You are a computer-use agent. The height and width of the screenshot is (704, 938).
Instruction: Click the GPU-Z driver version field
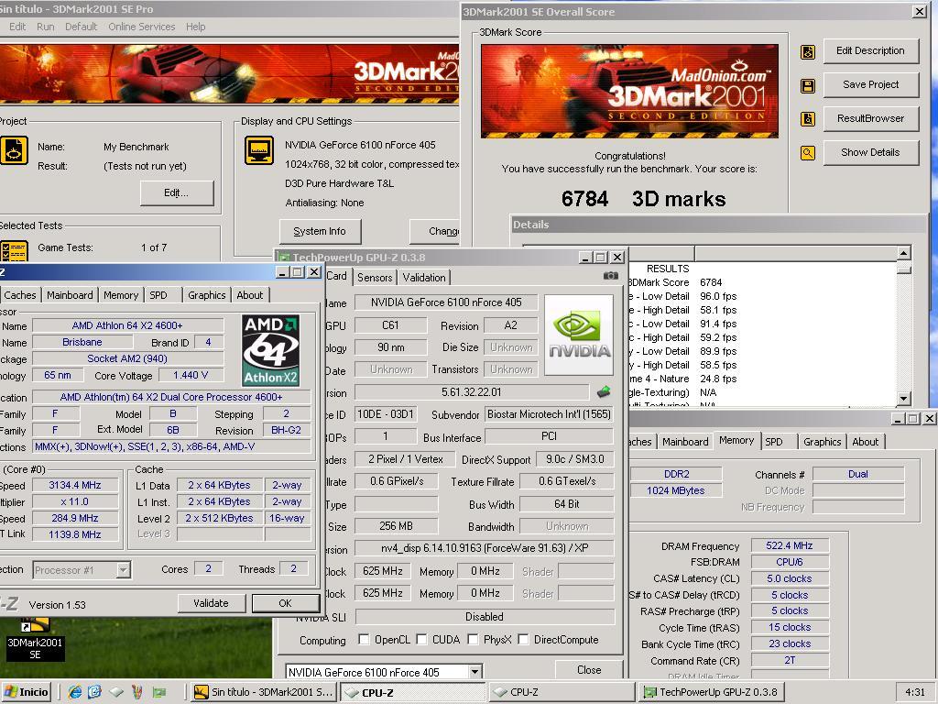tap(485, 548)
